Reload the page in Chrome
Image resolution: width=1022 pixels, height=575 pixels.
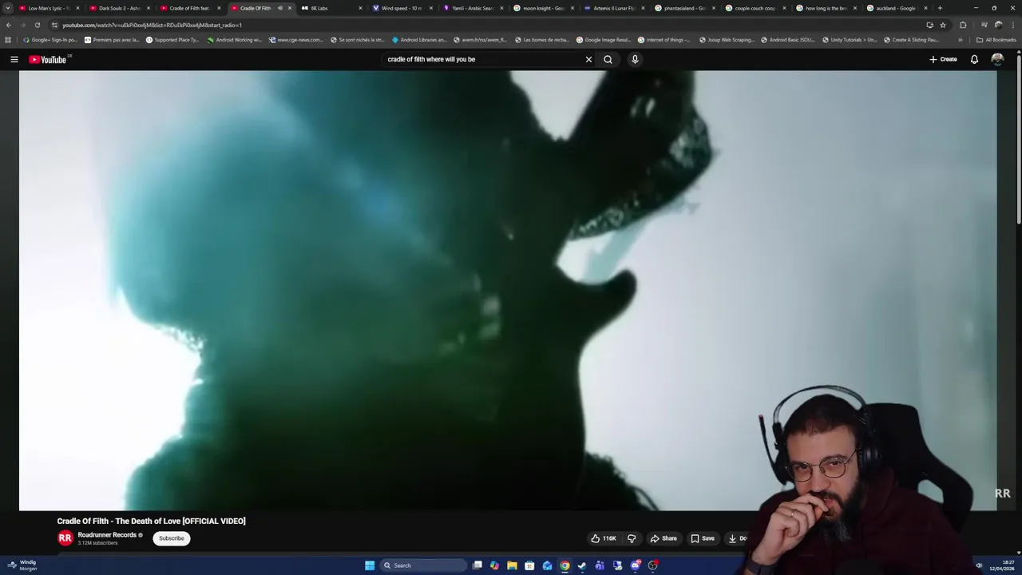pos(37,25)
